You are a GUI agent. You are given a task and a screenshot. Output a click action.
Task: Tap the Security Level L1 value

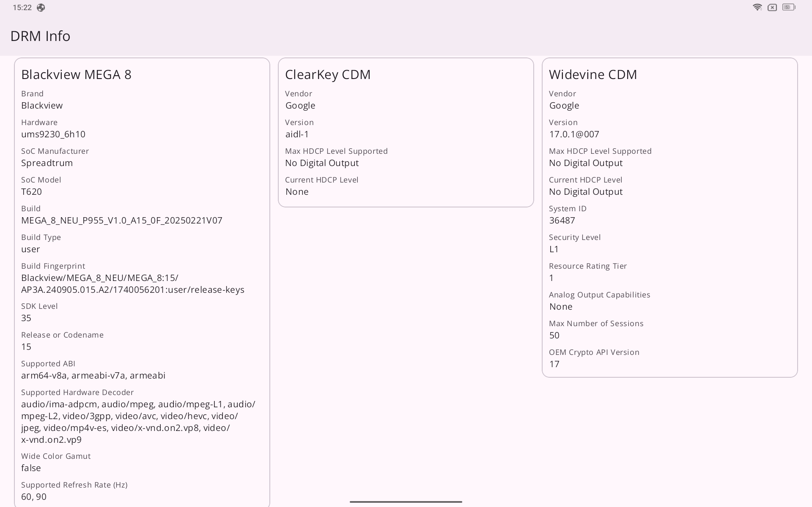click(554, 249)
